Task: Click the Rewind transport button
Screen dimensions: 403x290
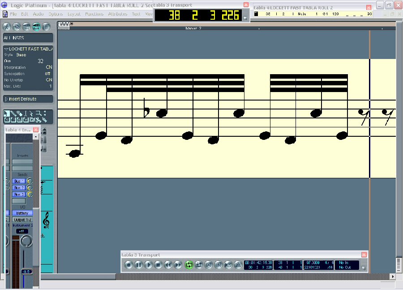Action: (x=168, y=265)
